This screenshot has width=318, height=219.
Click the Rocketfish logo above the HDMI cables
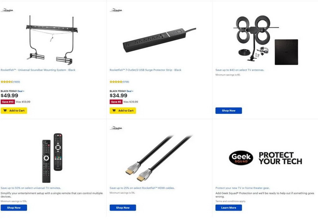pos(116,128)
